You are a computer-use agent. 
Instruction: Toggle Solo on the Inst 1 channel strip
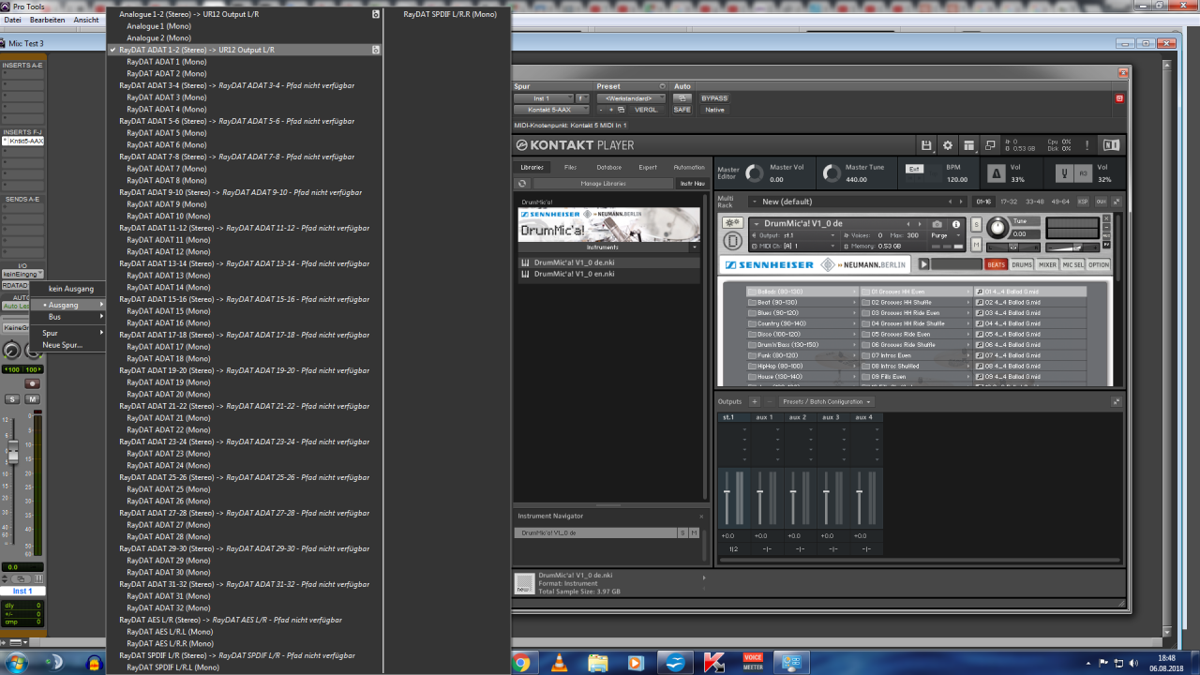pyautogui.click(x=12, y=399)
